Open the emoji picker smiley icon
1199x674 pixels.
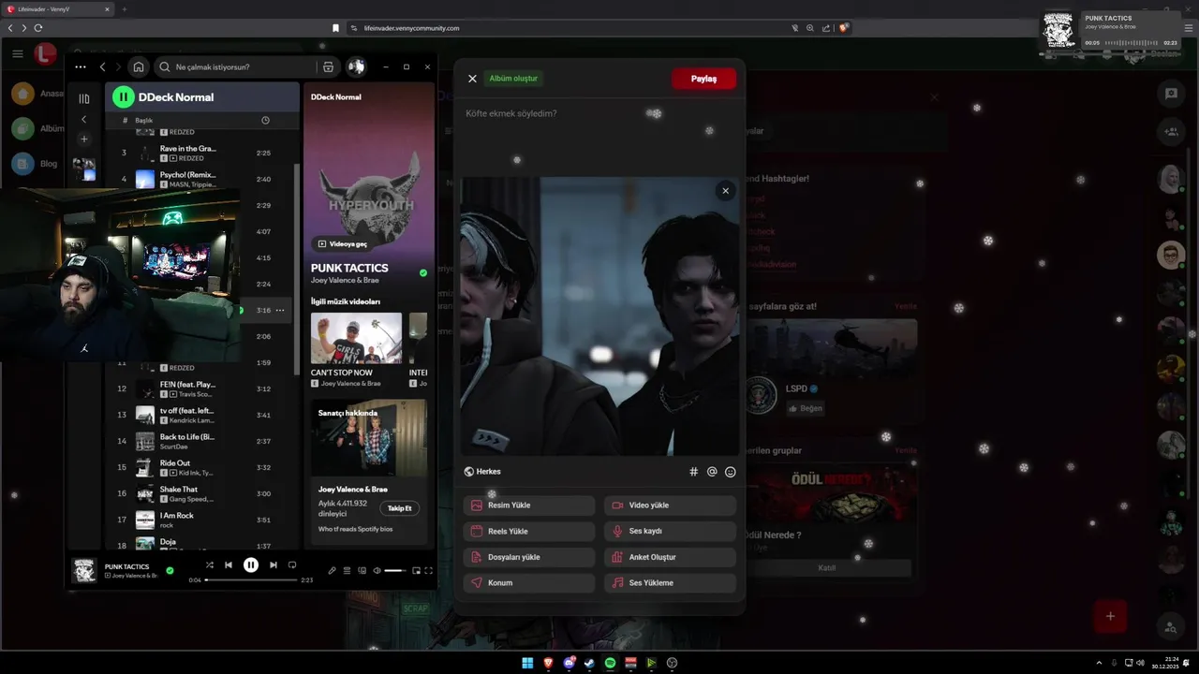[731, 472]
